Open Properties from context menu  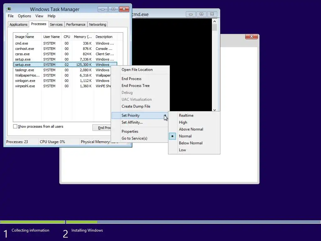(130, 131)
